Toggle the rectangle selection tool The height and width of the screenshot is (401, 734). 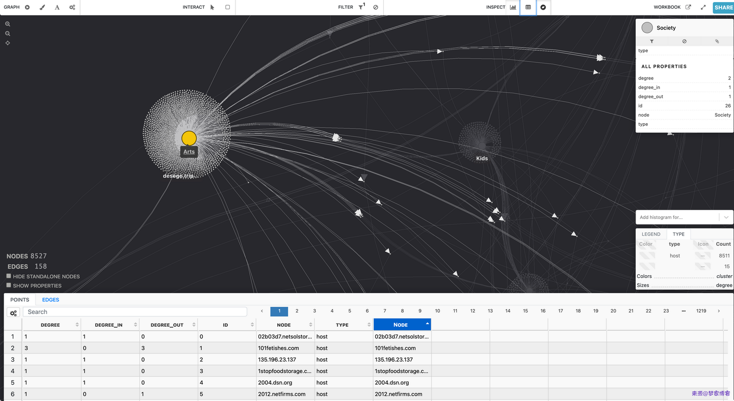[x=227, y=7]
